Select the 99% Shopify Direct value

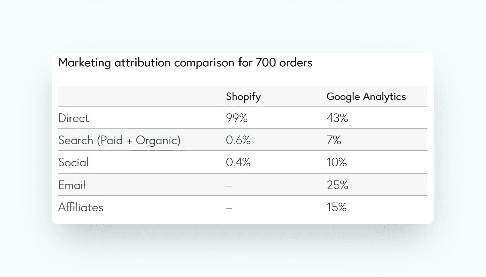pyautogui.click(x=237, y=118)
